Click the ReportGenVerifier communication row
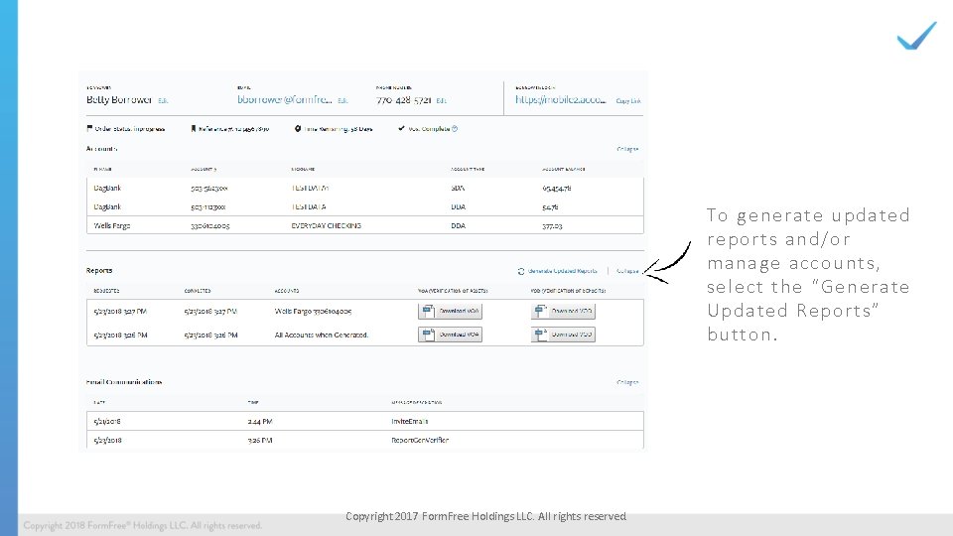The width and height of the screenshot is (953, 536). pyautogui.click(x=364, y=440)
